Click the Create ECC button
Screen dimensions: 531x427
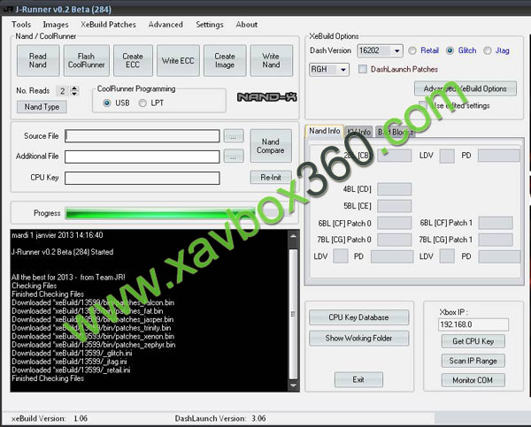click(x=133, y=61)
